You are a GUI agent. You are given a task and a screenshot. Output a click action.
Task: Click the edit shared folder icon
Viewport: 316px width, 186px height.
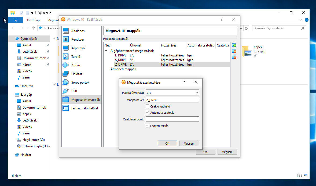(234, 51)
